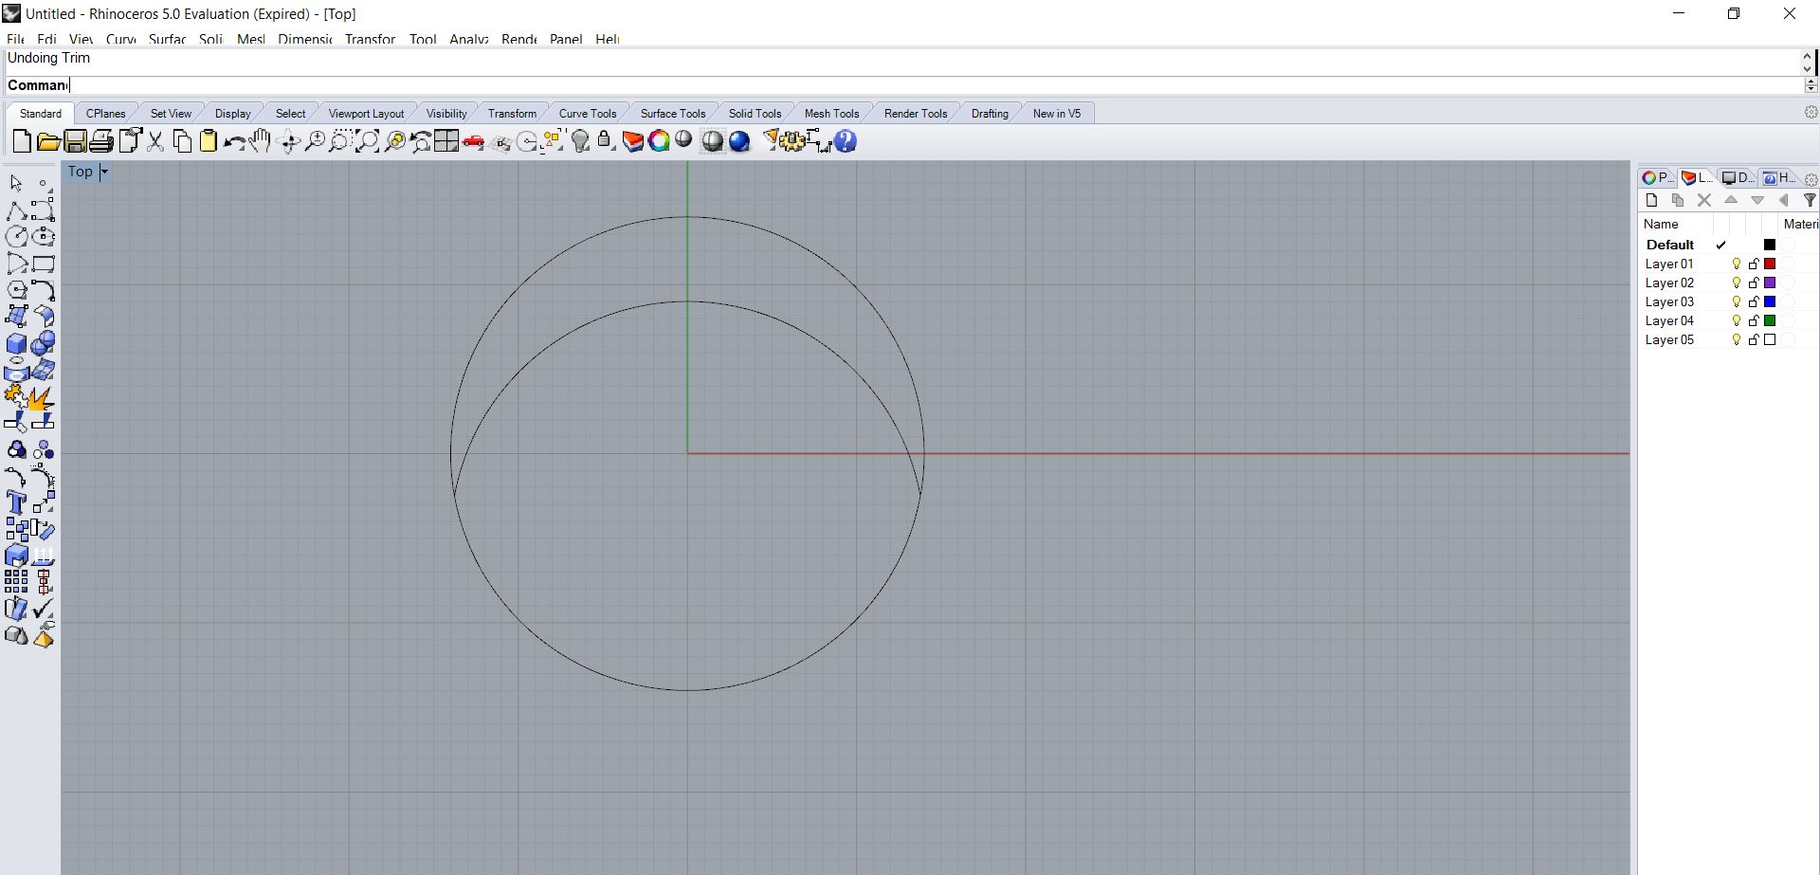The height and width of the screenshot is (875, 1820).
Task: Change the Layer 03 blue color swatch
Action: (x=1769, y=301)
